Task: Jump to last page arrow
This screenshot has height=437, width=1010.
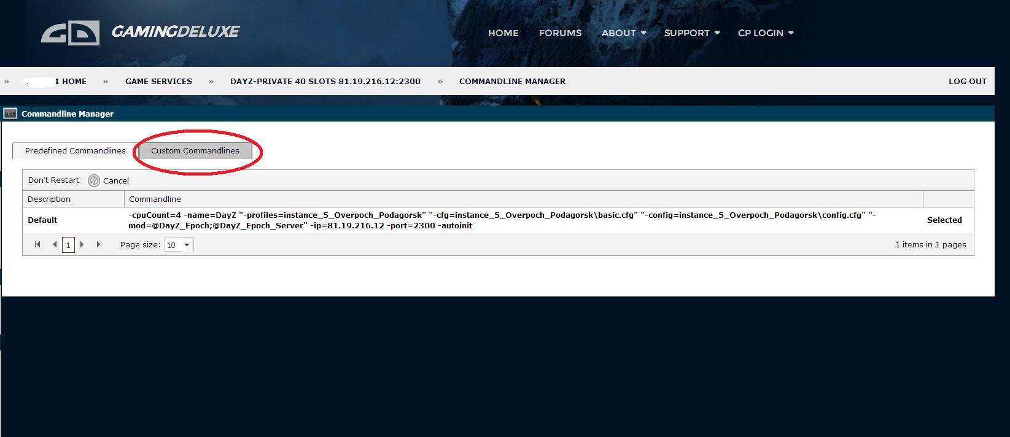Action: 99,244
